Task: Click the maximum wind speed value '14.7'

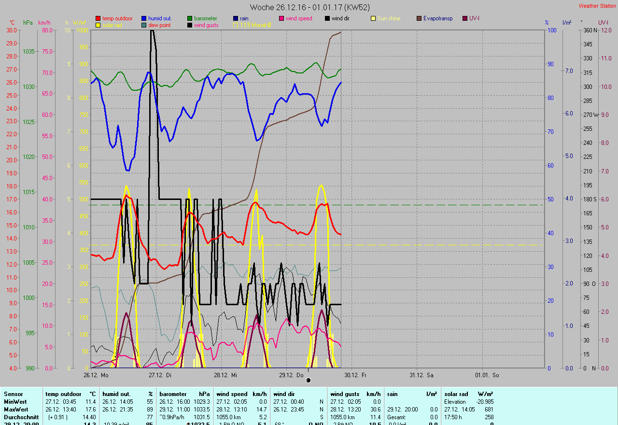Action: pyautogui.click(x=262, y=410)
